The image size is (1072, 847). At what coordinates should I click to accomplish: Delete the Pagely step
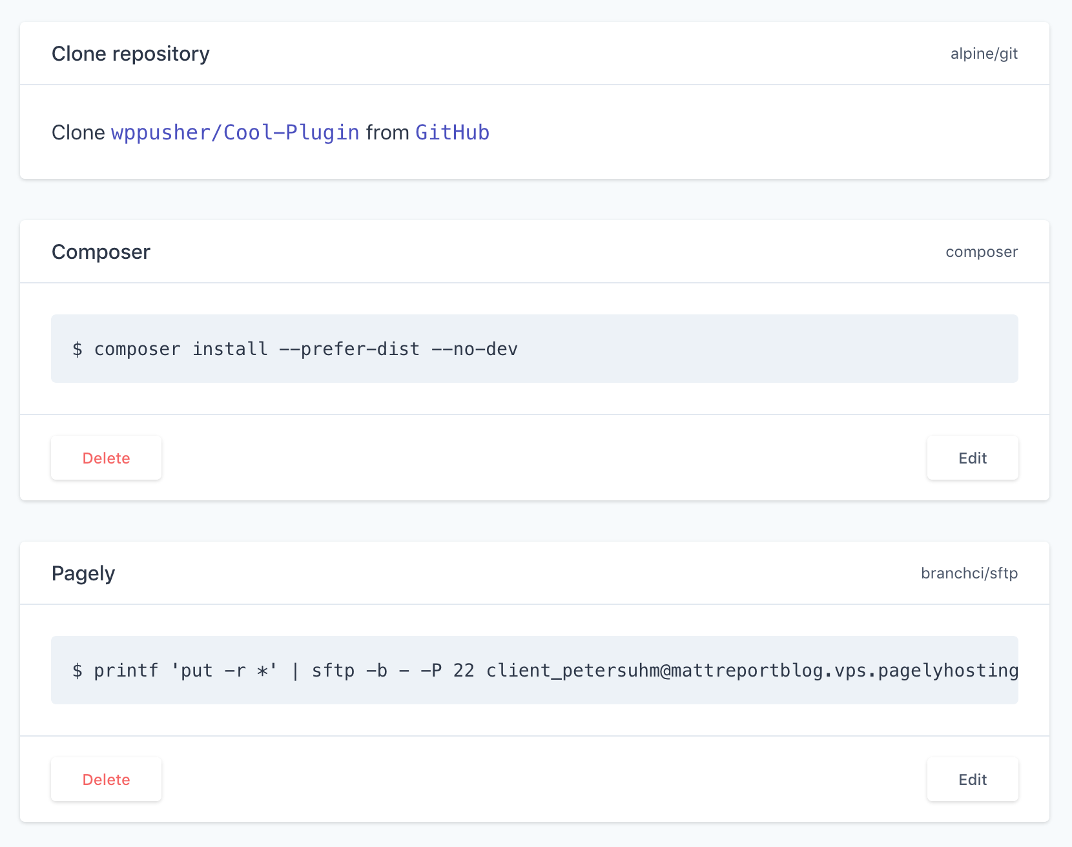tap(107, 779)
